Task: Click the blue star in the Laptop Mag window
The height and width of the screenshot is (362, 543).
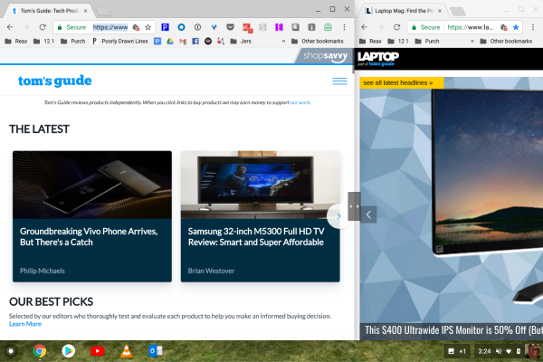Action: click(x=516, y=27)
